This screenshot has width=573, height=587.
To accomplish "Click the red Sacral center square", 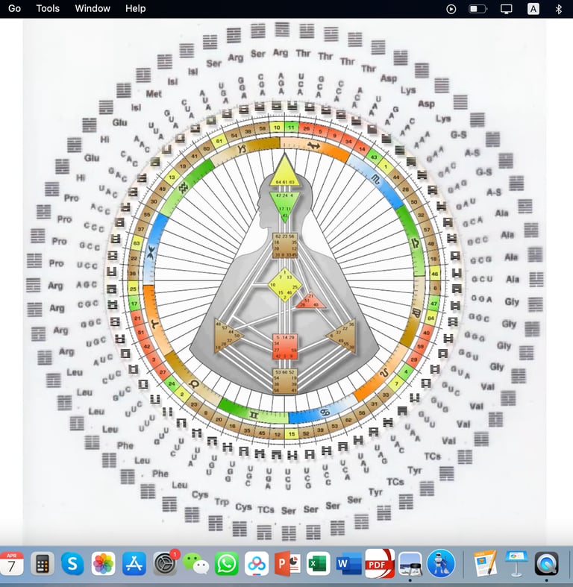I will [285, 347].
